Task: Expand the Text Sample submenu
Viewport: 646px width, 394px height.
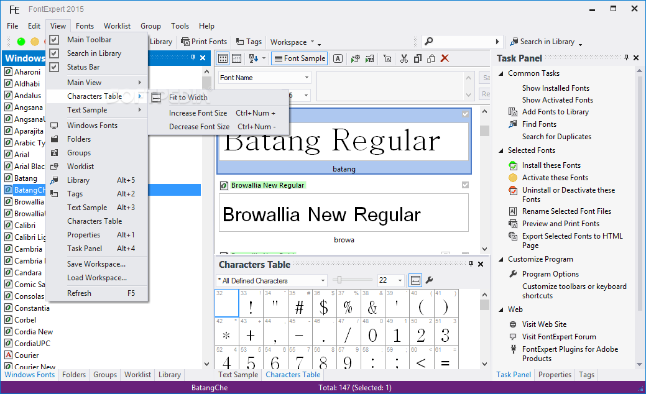Action: pos(97,110)
